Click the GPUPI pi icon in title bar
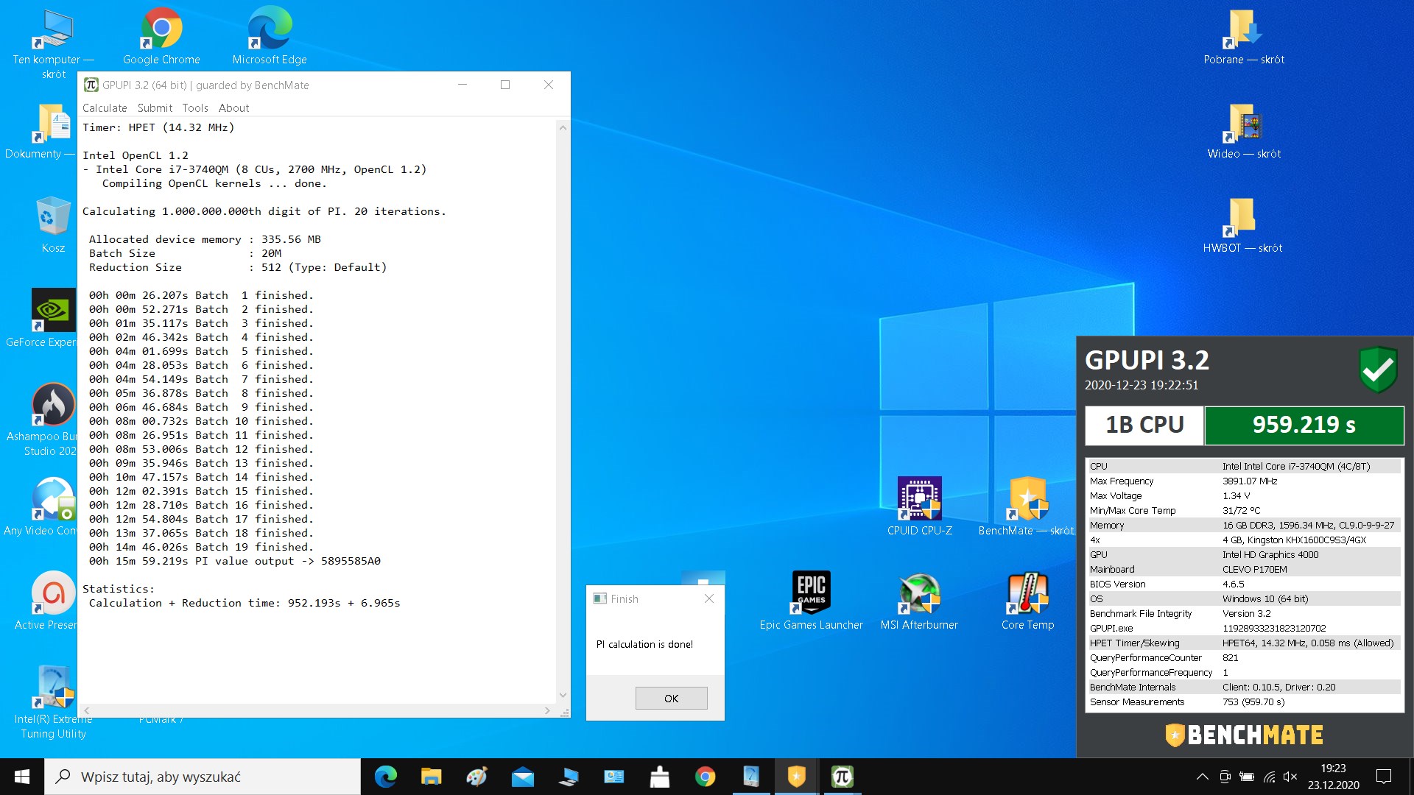 point(91,85)
